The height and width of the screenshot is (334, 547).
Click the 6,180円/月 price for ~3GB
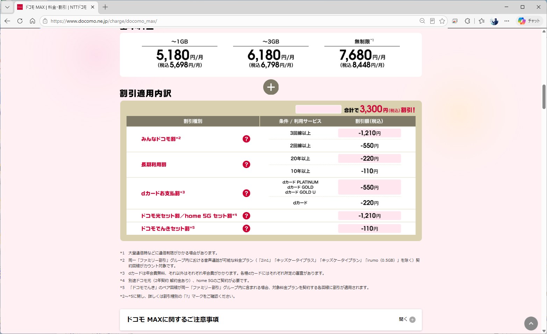pyautogui.click(x=271, y=55)
